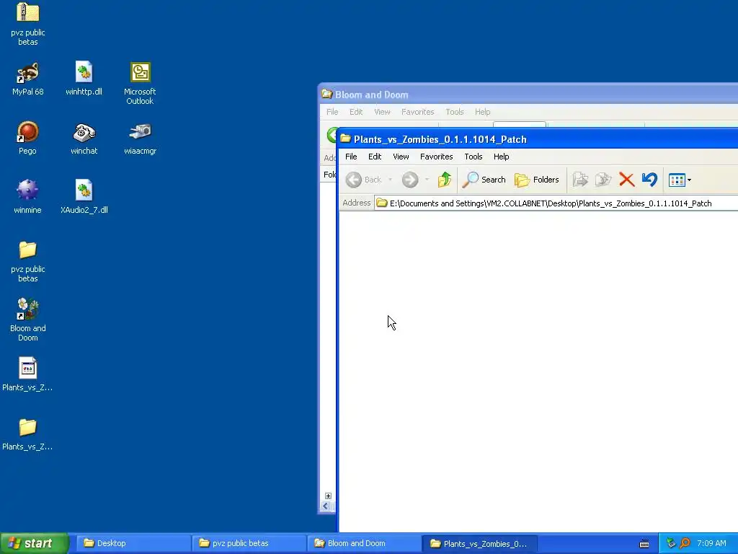Click the Forward arrow in Patch window
738x554 pixels.
click(410, 180)
